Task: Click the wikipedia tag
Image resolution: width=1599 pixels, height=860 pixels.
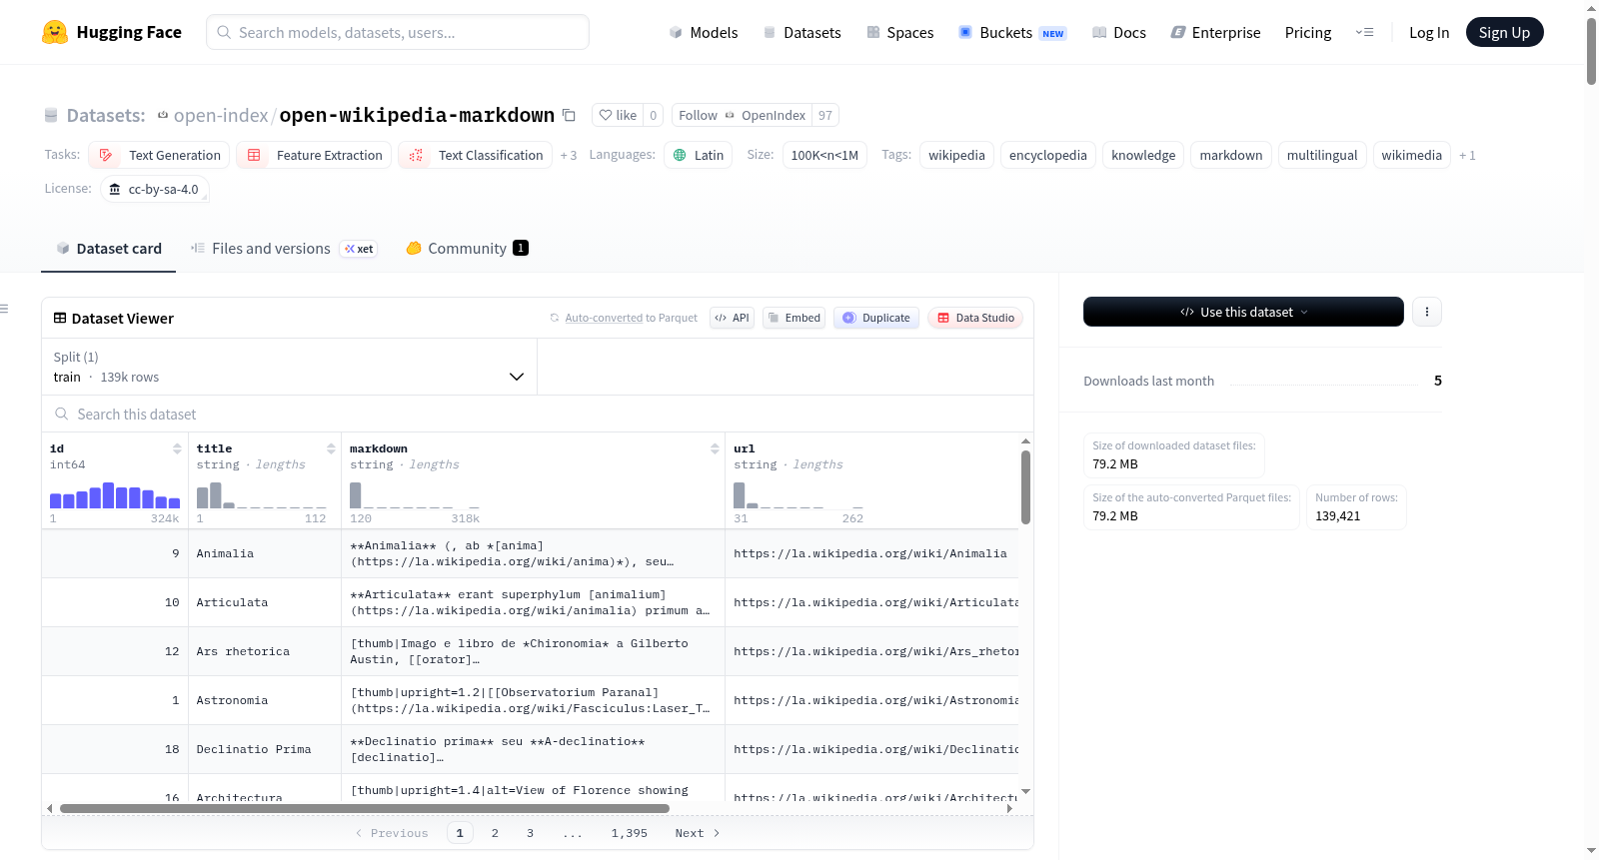Action: (956, 155)
